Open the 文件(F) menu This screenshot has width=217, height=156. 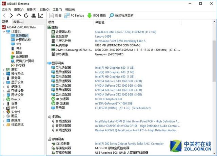click(x=6, y=9)
